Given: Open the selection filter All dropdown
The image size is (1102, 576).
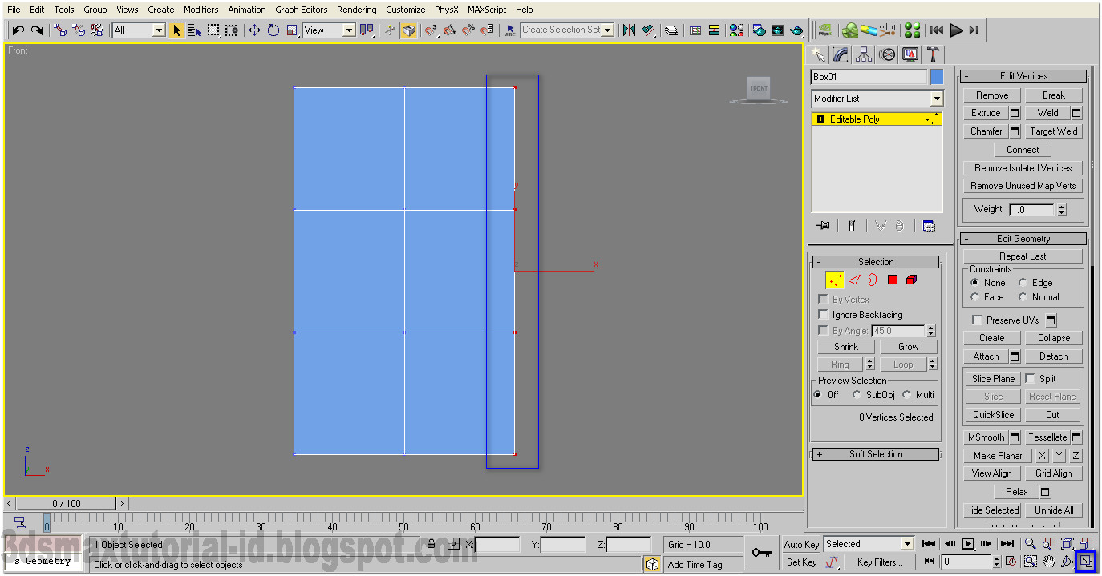Looking at the screenshot, I should coord(159,30).
